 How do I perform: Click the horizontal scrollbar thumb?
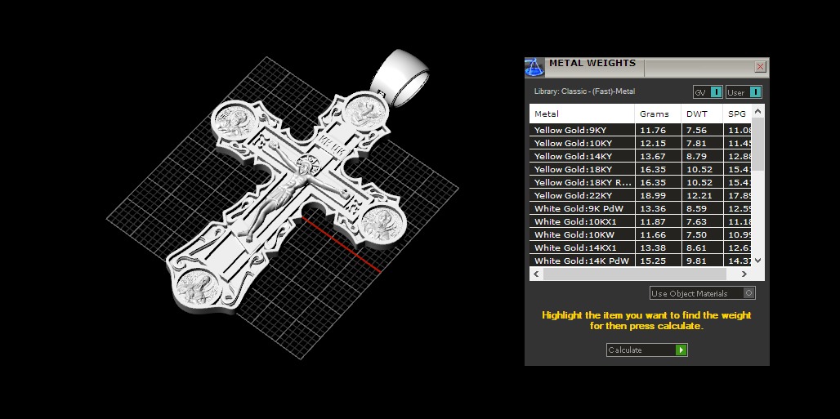click(x=634, y=274)
